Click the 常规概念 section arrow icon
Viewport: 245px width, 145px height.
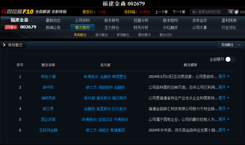point(4,45)
